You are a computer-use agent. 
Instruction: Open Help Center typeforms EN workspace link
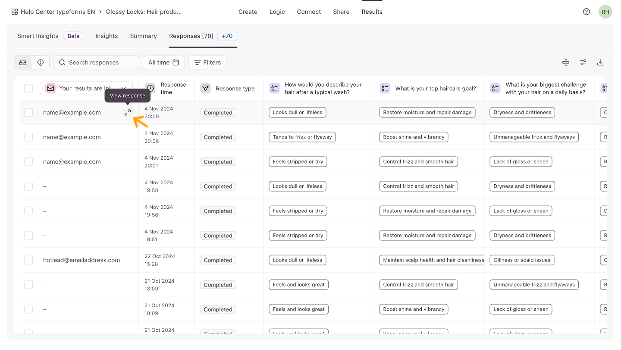[x=58, y=12]
